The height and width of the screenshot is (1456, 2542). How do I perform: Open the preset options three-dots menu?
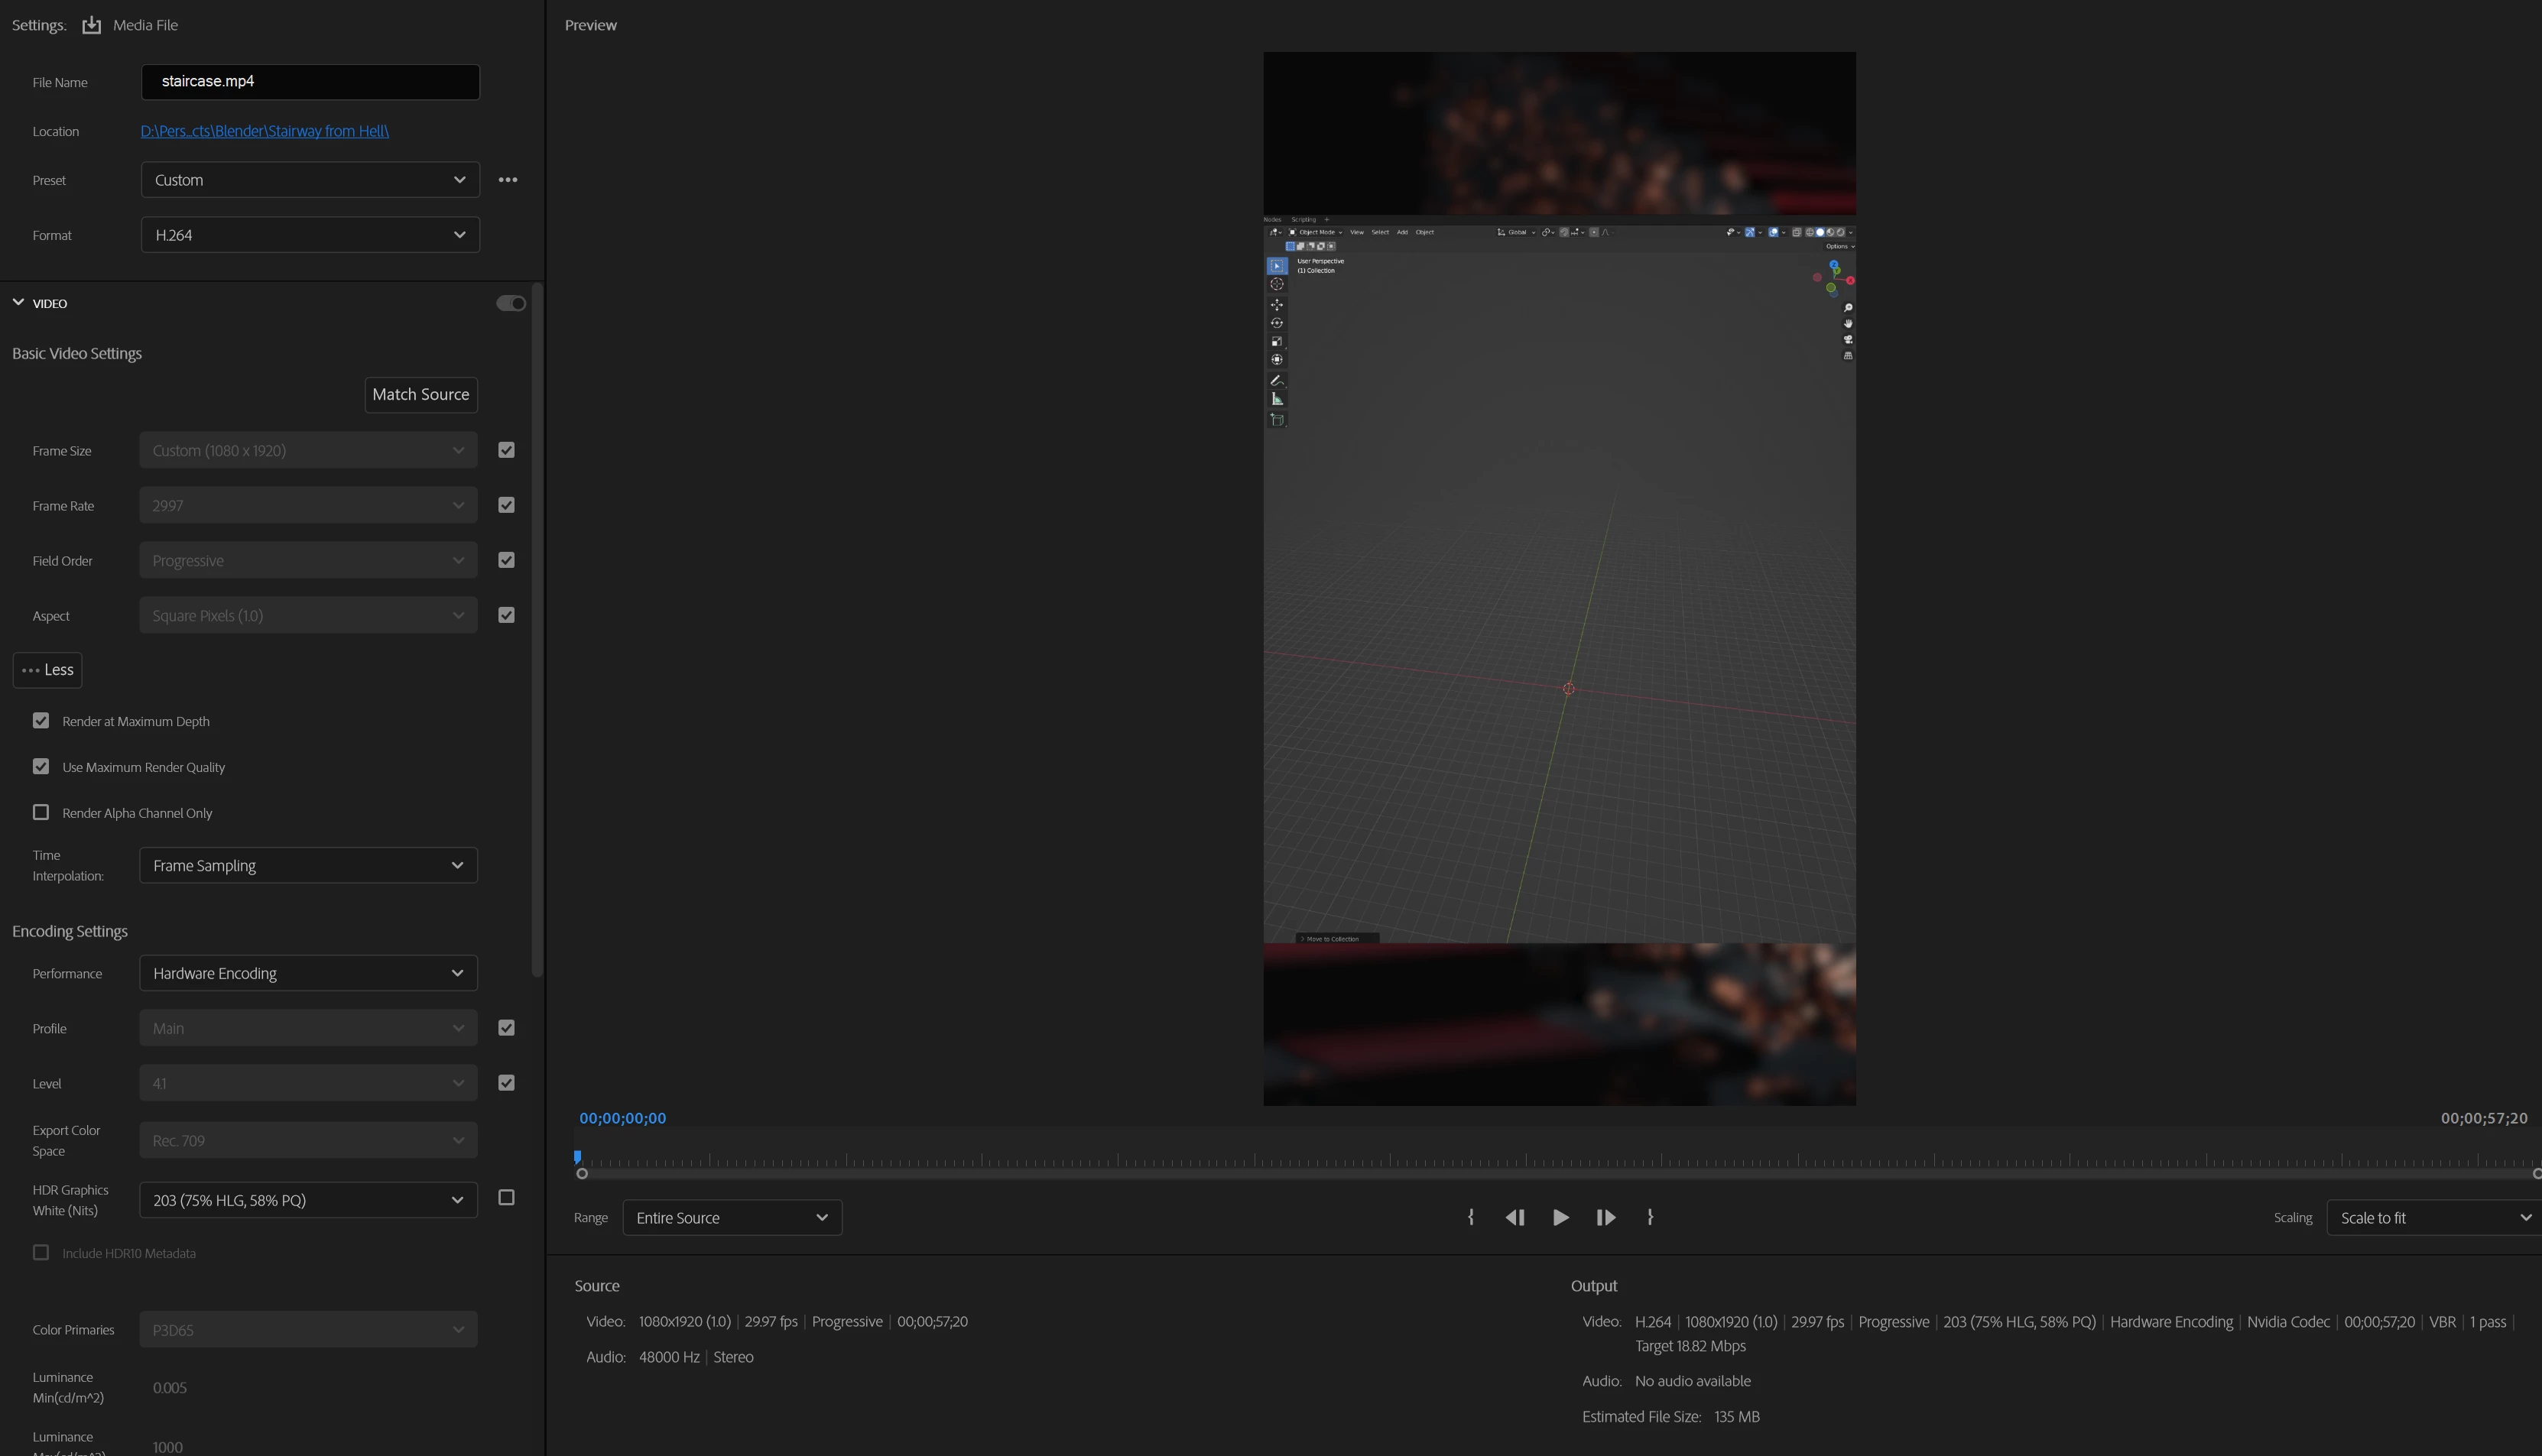508,180
